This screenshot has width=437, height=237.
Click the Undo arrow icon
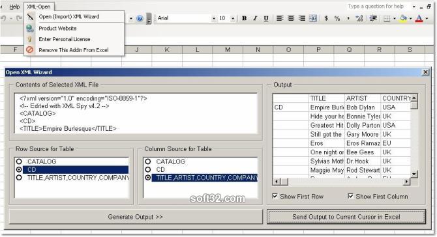[3, 18]
